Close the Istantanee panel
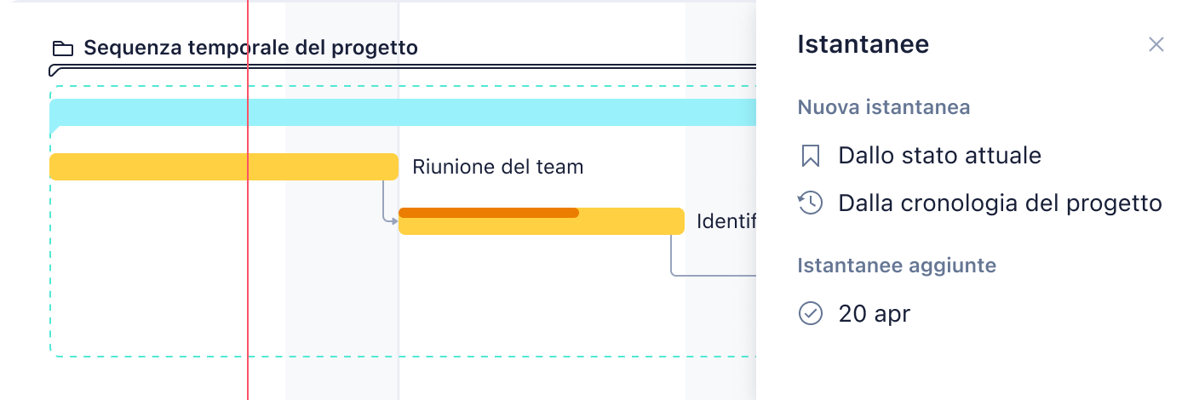Image resolution: width=1199 pixels, height=400 pixels. click(1156, 44)
